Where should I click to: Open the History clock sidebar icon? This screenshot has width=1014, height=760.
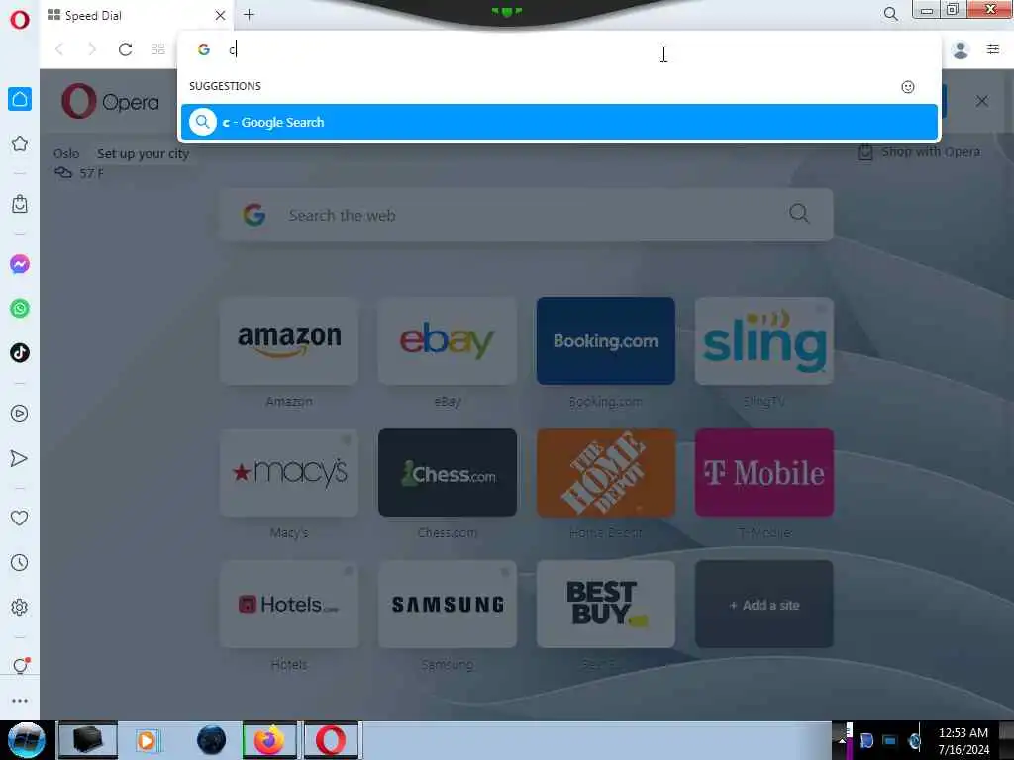tap(20, 562)
